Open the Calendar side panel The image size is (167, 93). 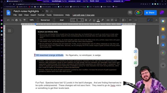tap(163, 21)
